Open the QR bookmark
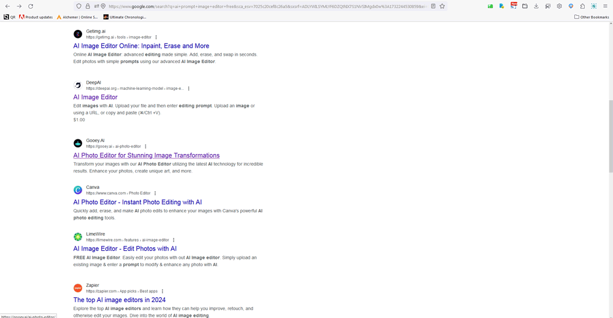 (9, 17)
